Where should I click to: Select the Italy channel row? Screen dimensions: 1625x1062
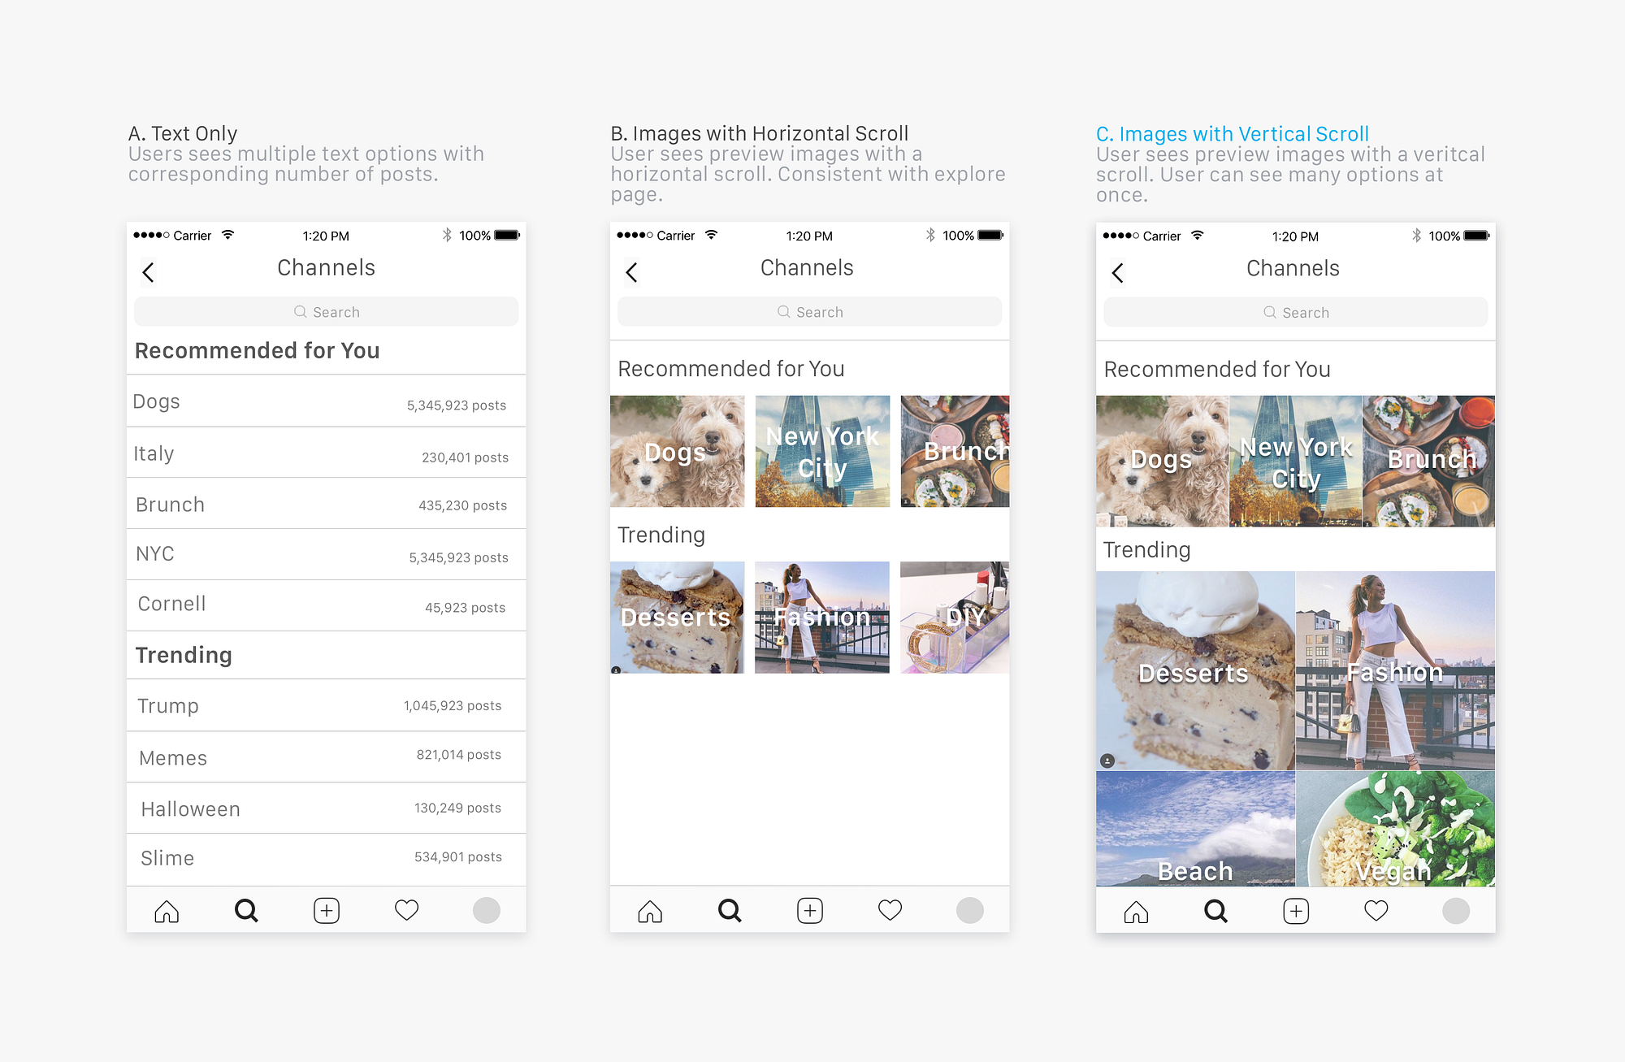pos(326,453)
